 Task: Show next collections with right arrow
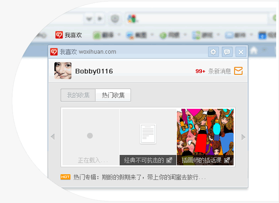[244, 137]
